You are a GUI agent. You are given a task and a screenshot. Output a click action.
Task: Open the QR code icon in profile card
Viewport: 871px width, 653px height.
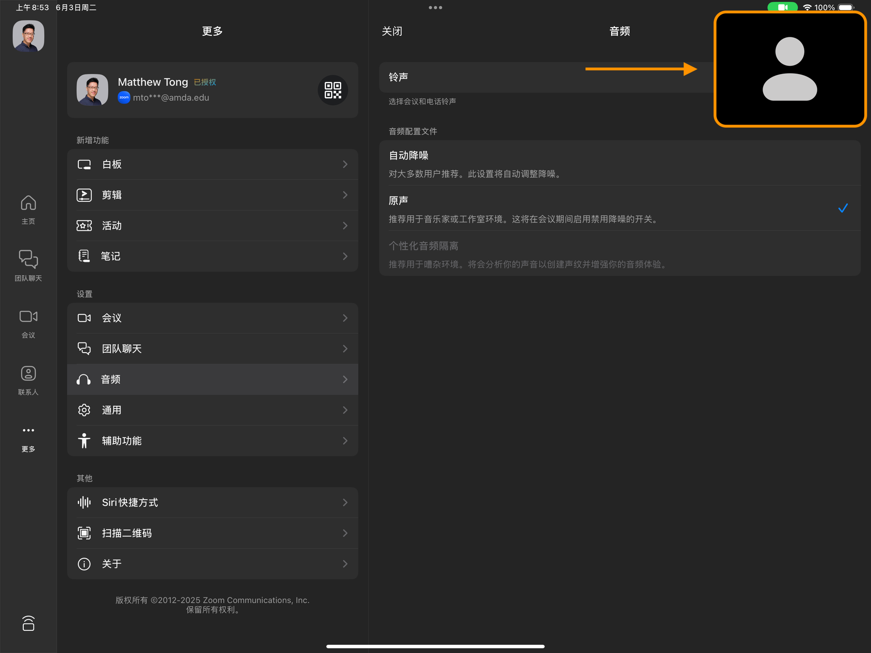point(333,90)
